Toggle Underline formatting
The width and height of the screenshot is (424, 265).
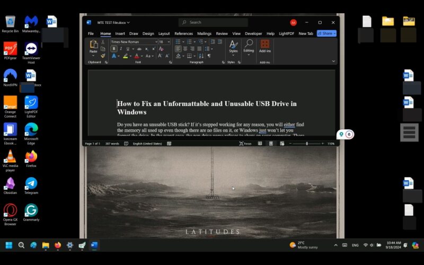128,49
